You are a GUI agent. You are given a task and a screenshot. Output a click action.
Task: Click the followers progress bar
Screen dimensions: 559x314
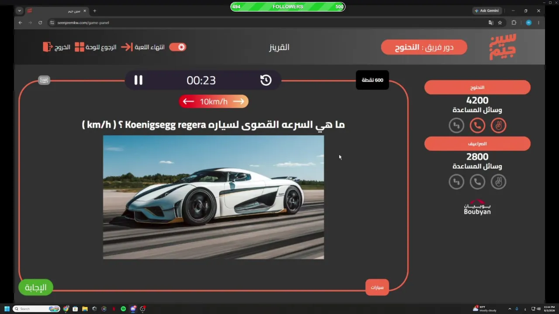point(288,7)
